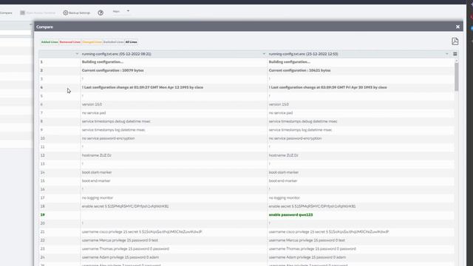Click left 'no logging monitor' line
The width and height of the screenshot is (473, 266).
click(x=97, y=198)
